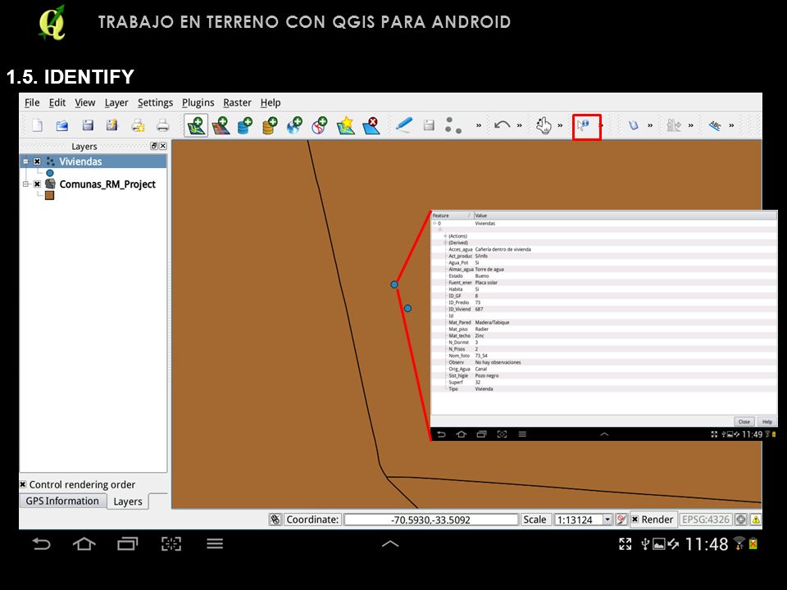This screenshot has width=787, height=590.
Task: Click the New Shapefile Layer star icon
Action: click(346, 125)
